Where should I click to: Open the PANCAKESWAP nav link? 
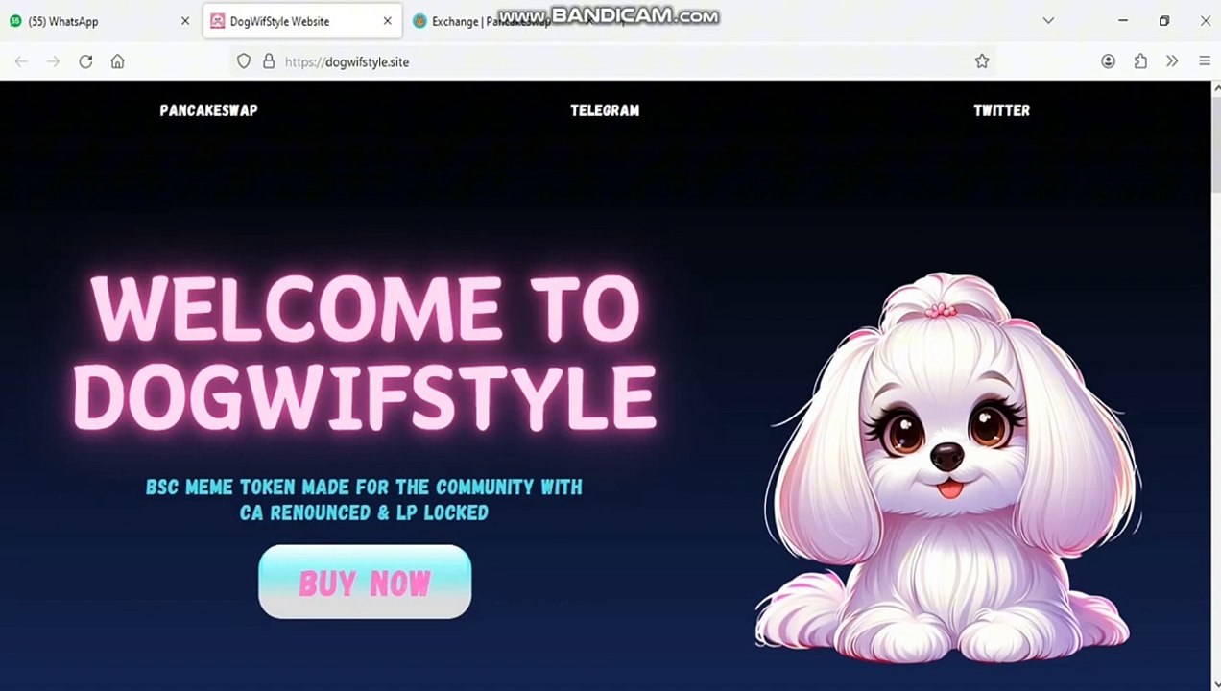coord(208,110)
